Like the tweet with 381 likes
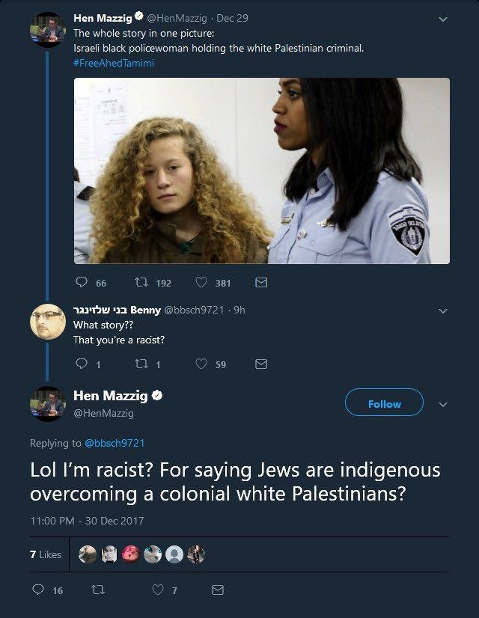The height and width of the screenshot is (618, 479). (x=201, y=283)
